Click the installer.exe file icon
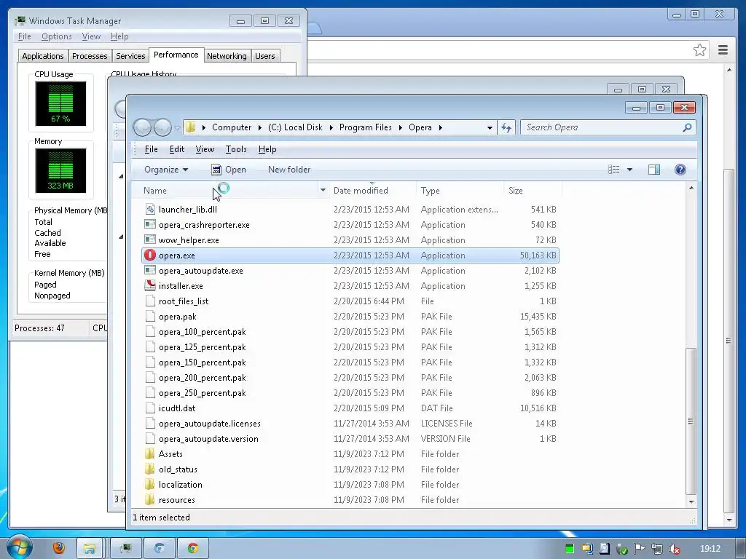 coord(150,285)
